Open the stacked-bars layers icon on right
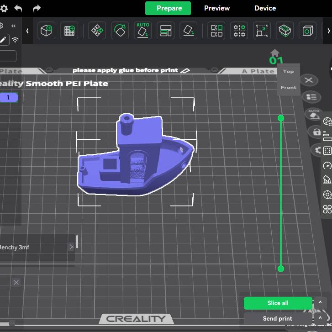 click(327, 136)
